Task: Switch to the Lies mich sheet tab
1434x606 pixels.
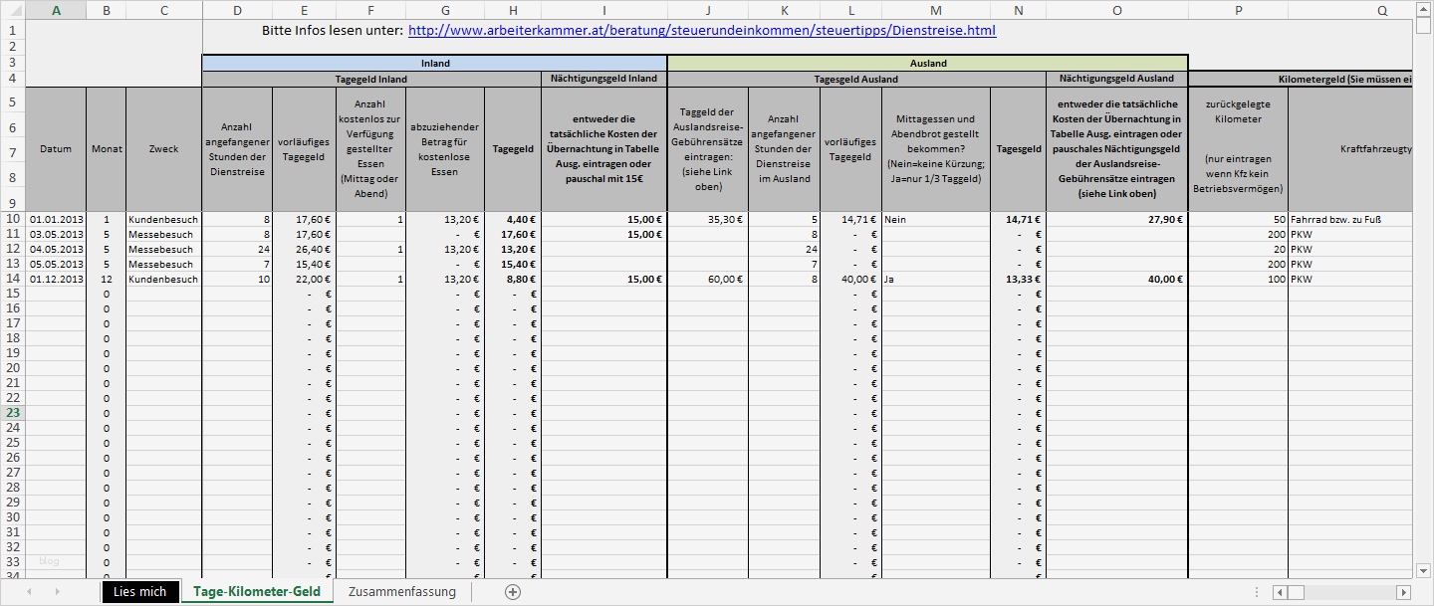Action: 139,591
